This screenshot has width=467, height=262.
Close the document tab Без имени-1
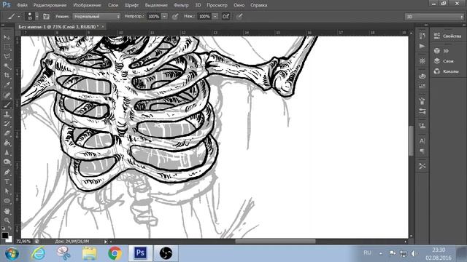(x=103, y=27)
